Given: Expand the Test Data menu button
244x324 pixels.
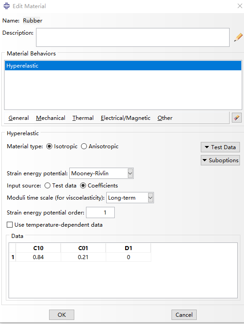Looking at the screenshot, I should coord(220,147).
